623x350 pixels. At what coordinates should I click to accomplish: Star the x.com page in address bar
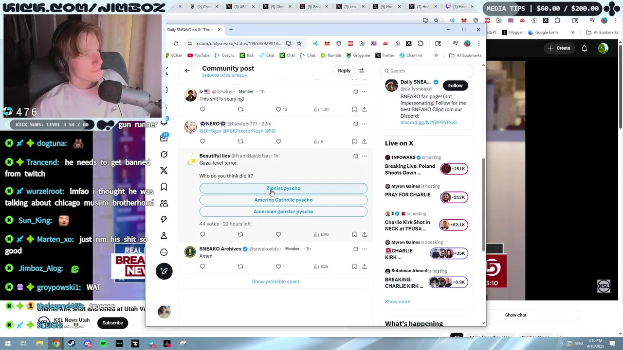click(x=299, y=43)
